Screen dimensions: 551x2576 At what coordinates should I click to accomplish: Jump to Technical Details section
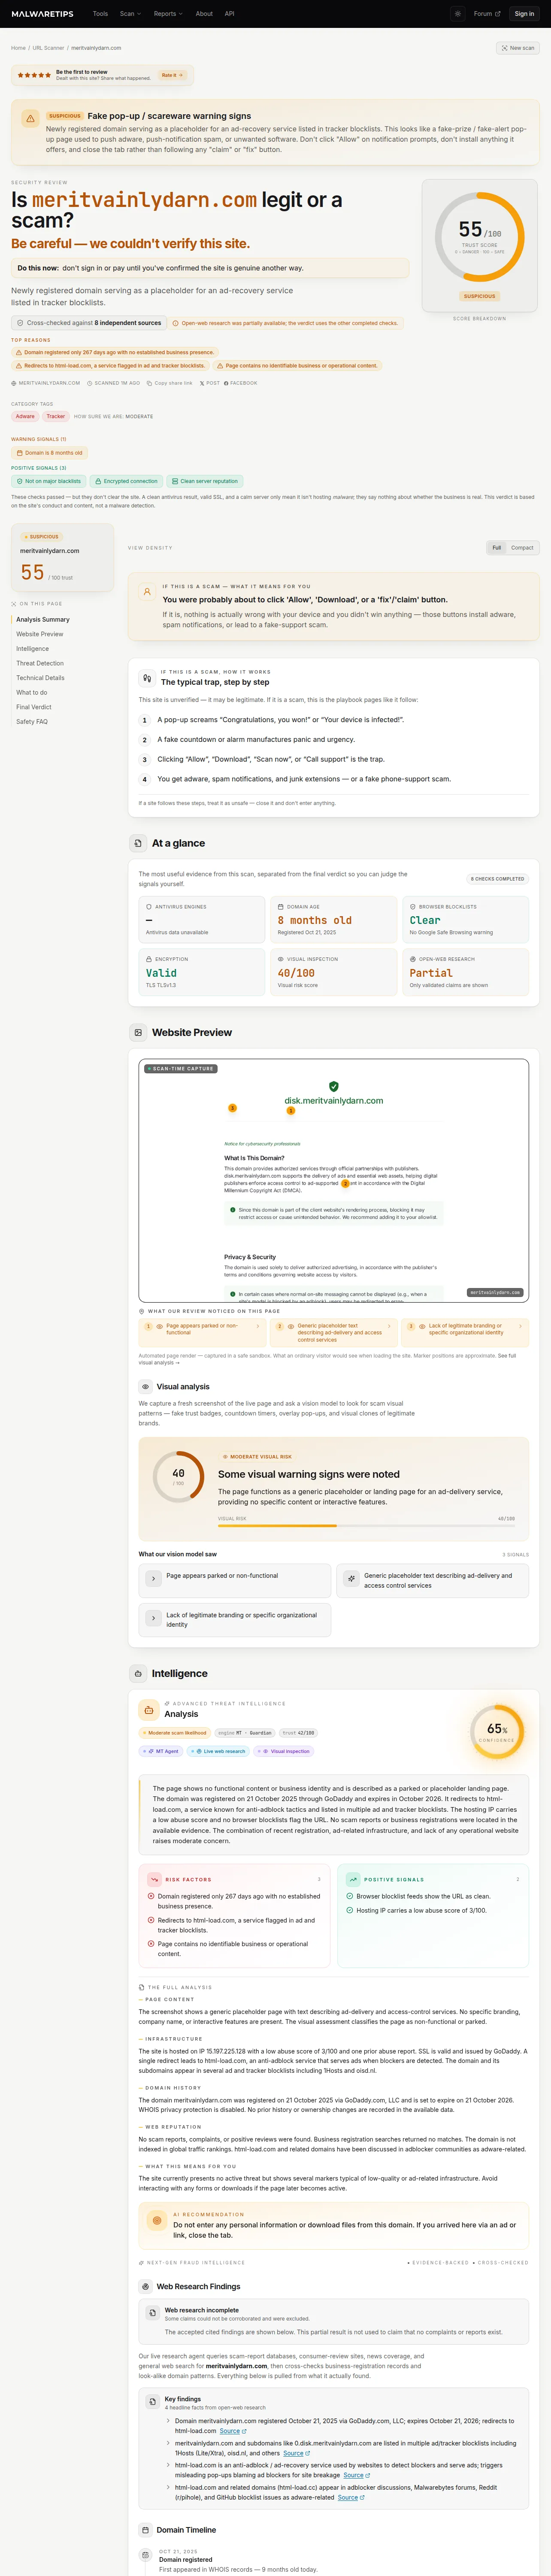tap(40, 678)
